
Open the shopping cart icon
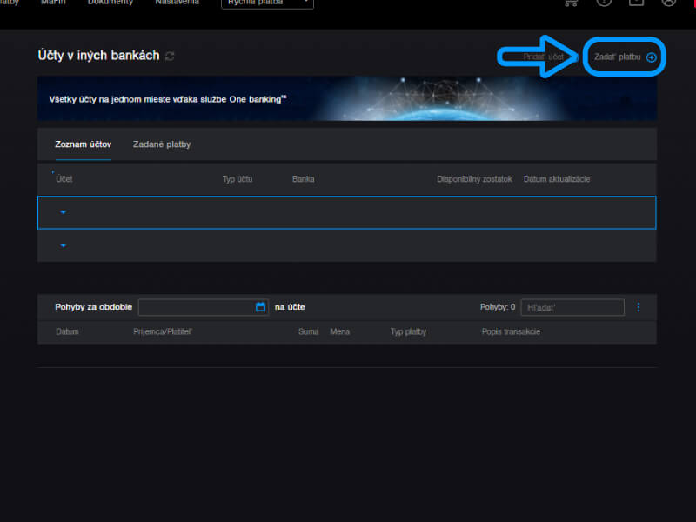[572, 3]
